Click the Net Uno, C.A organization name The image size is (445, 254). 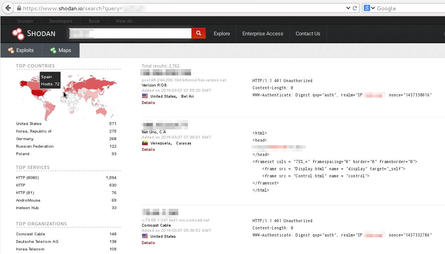point(154,132)
